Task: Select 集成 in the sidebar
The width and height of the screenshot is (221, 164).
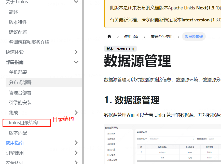Action: (13, 113)
